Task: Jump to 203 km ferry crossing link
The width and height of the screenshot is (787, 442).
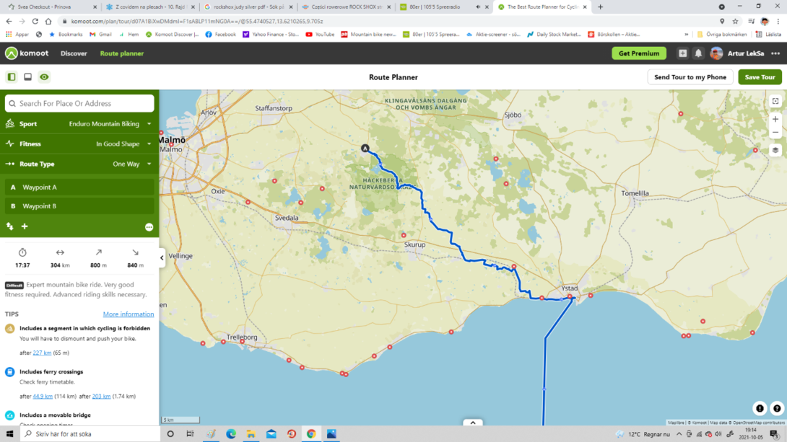Action: (x=101, y=397)
